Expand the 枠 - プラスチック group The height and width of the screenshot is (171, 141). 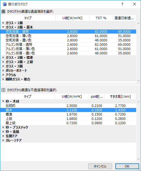tap(3, 127)
